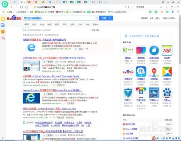181x141 pixels.
Task: Click the green shield icon in extension bar
Action: [x=150, y=12]
